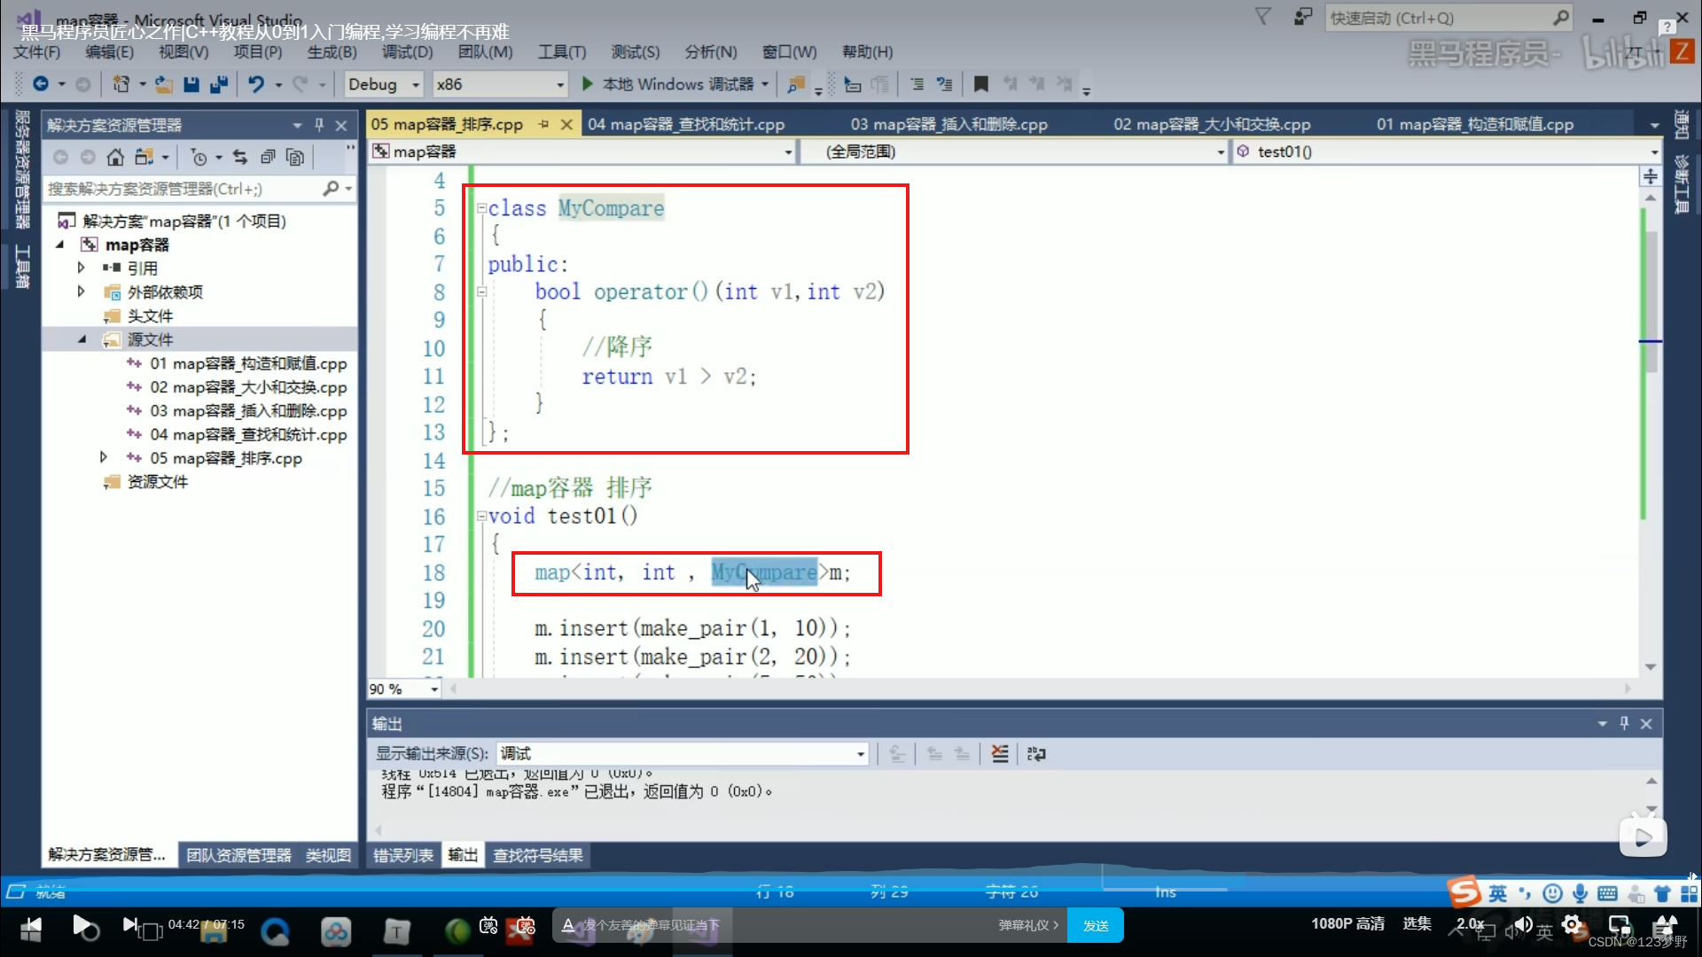Screen dimensions: 1702x957
Task: Open the 调试(D) menu
Action: pos(407,52)
